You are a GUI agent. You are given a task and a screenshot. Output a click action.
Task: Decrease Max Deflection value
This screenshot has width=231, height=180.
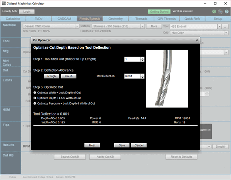142,77
